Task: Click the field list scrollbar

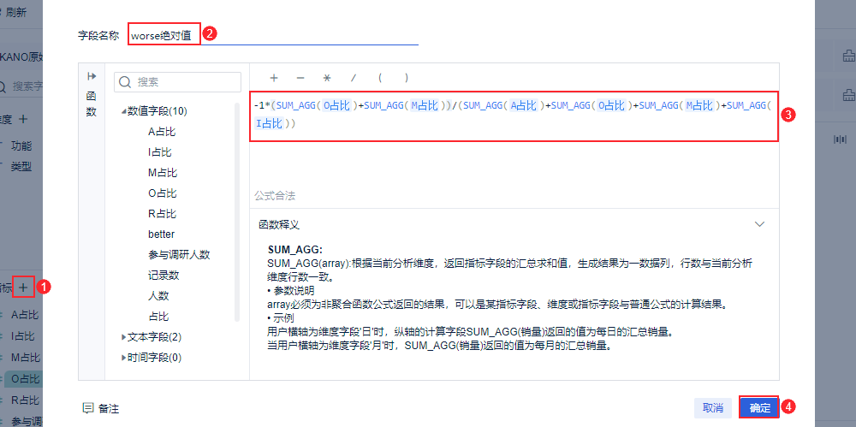Action: pos(237,212)
